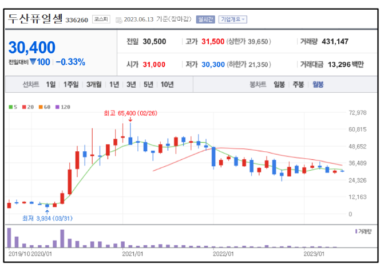380x267 pixels.
Task: Select the 1주일 line chart tab
Action: pos(71,84)
